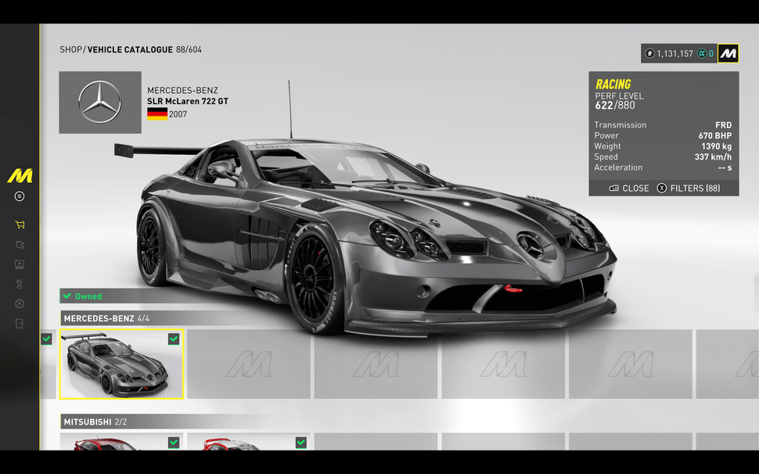This screenshot has width=759, height=474.
Task: Click the MITSUBISHI 2/2 section header
Action: (94, 422)
